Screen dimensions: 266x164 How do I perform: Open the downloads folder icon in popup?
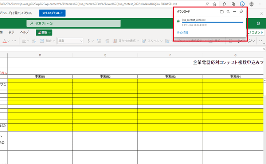pos(222,12)
